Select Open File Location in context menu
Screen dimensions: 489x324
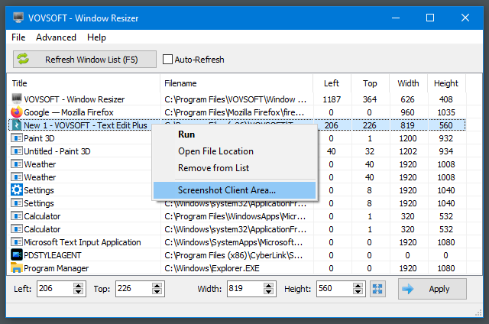(x=235, y=151)
